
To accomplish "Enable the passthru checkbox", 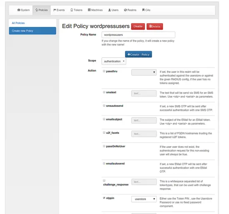I will click(x=104, y=71).
